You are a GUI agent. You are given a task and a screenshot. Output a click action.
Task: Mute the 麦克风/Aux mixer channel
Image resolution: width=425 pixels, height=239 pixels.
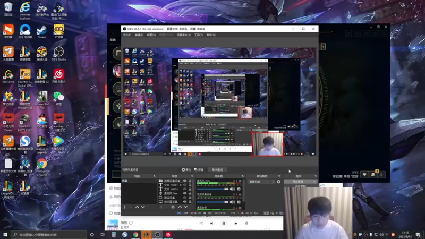tap(232, 189)
